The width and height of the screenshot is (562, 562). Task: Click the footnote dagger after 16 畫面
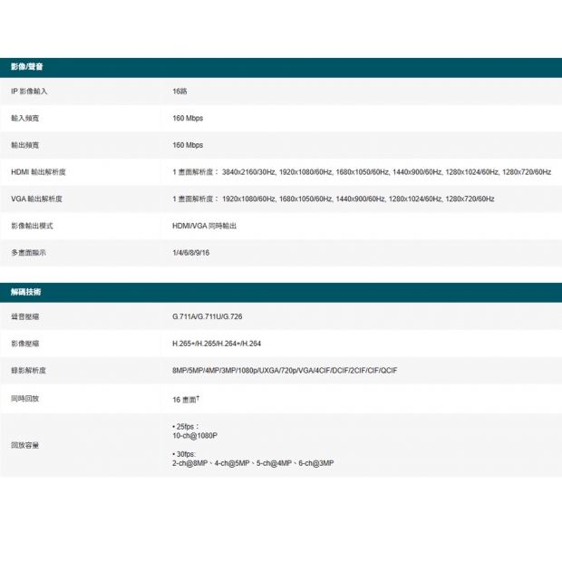pos(198,397)
